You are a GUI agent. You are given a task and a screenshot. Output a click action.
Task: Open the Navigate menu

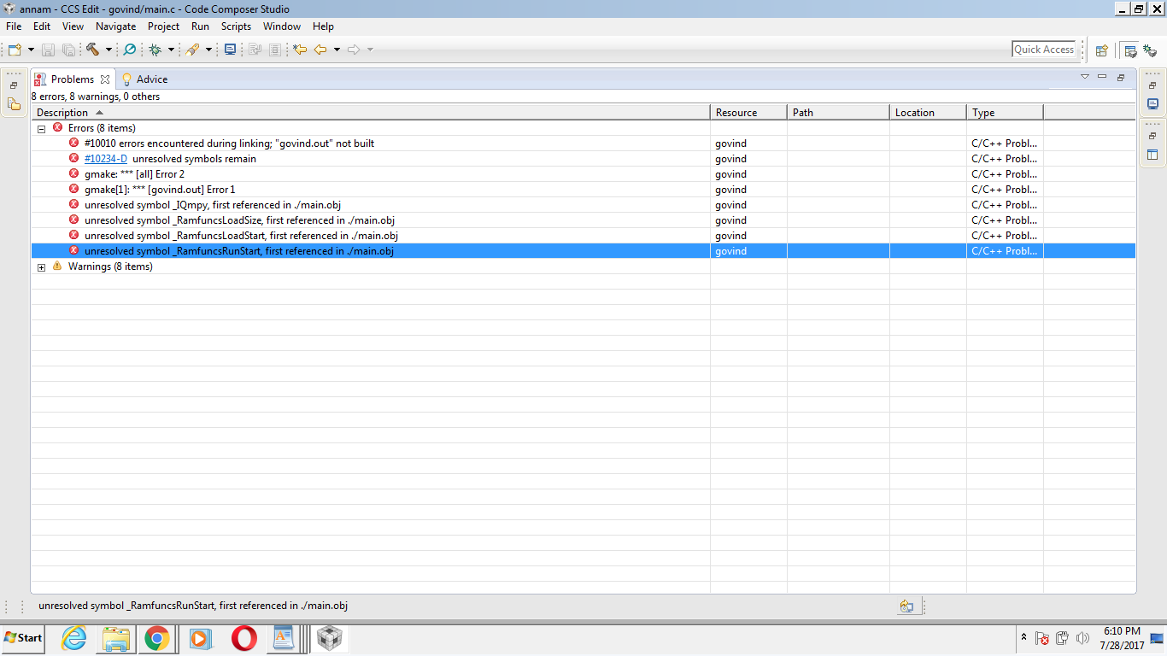tap(115, 26)
